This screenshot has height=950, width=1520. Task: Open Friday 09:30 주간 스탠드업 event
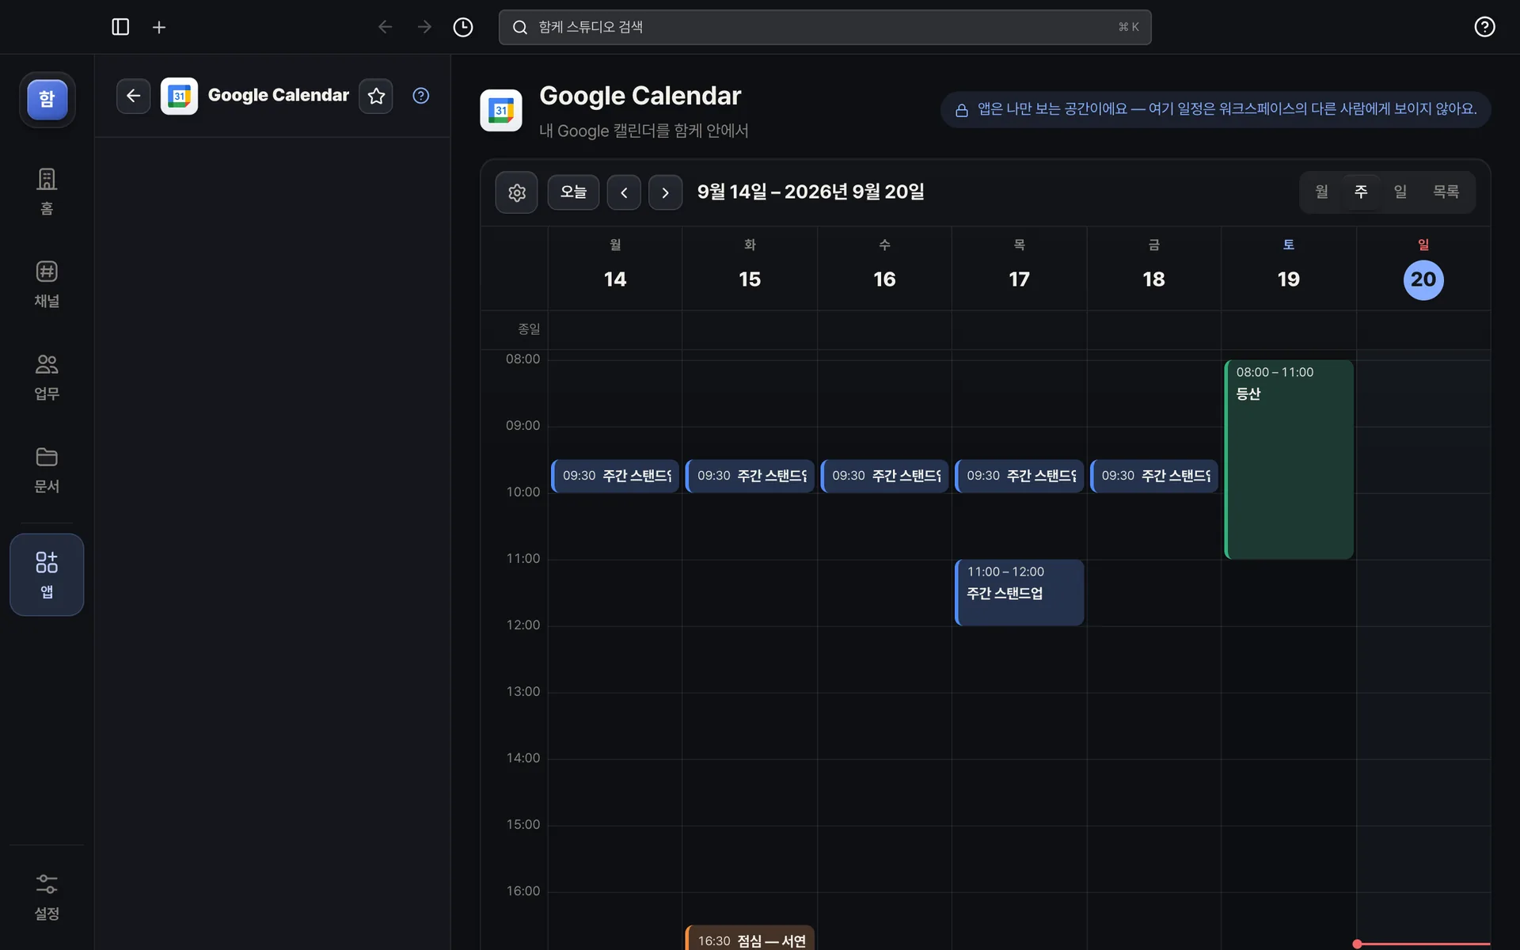tap(1154, 476)
